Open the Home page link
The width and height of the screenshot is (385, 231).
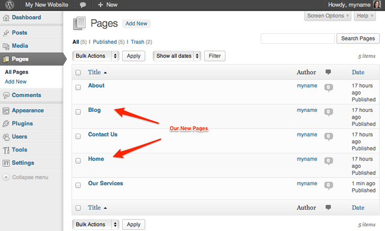[96, 159]
